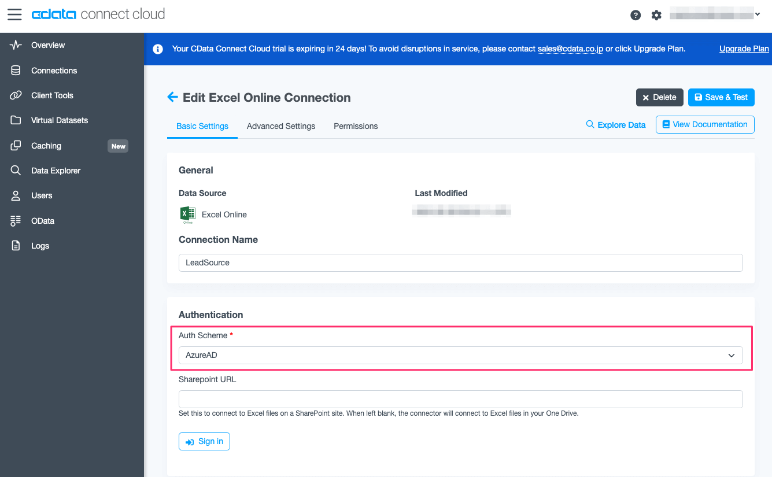Image resolution: width=772 pixels, height=477 pixels.
Task: Click the Upgrade Plan link
Action: point(744,49)
